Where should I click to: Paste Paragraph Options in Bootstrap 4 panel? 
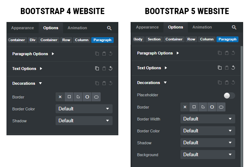[x=104, y=54]
